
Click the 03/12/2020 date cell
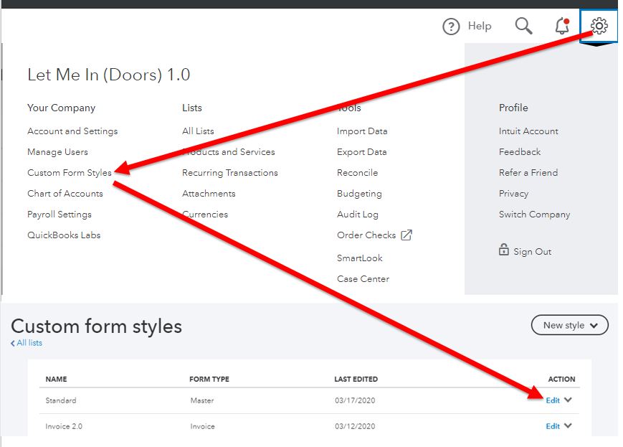click(x=355, y=426)
